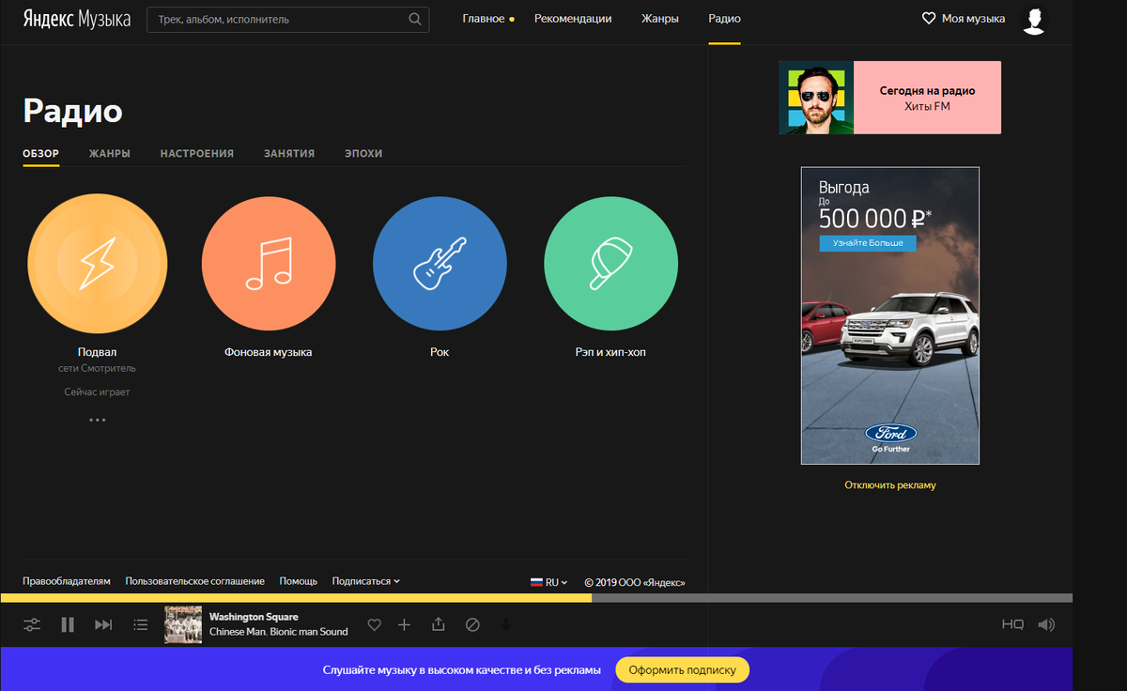1127x691 pixels.
Task: Click the Подвал station name
Action: point(98,352)
